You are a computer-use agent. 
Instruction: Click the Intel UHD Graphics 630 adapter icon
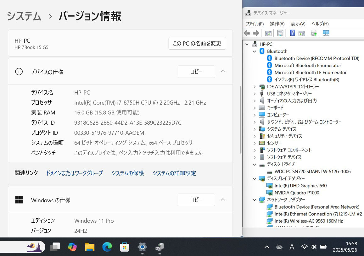pos(269,186)
